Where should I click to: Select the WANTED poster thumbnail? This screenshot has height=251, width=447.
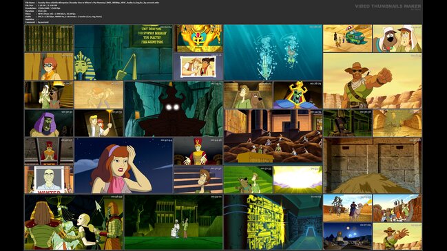tap(49, 180)
